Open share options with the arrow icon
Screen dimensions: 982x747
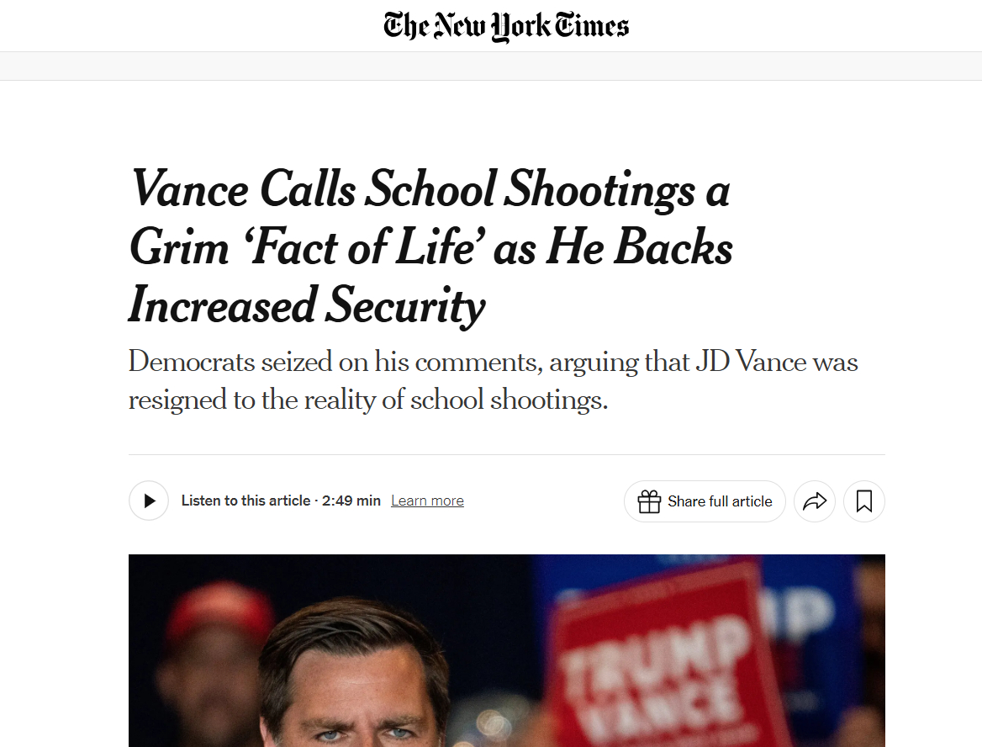pyautogui.click(x=815, y=501)
